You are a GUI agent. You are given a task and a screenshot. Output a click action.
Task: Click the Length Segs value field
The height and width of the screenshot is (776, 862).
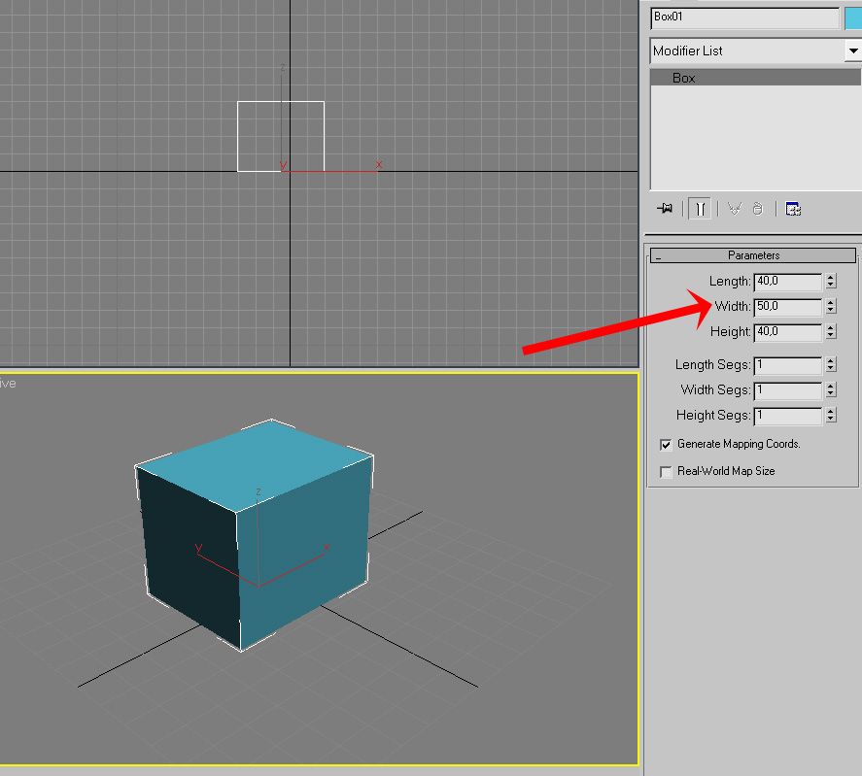click(x=787, y=365)
